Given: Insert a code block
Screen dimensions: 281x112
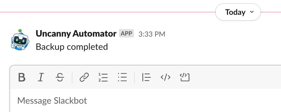Looking at the screenshot, I should [x=185, y=78].
